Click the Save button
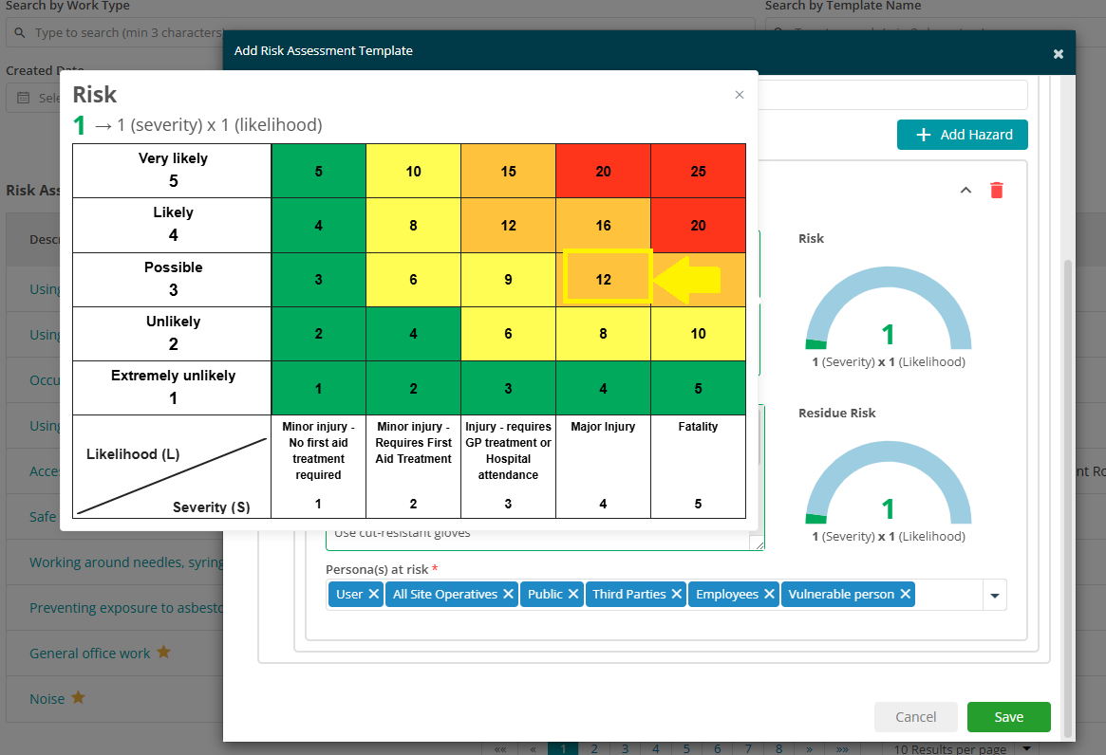This screenshot has width=1106, height=755. click(1008, 717)
